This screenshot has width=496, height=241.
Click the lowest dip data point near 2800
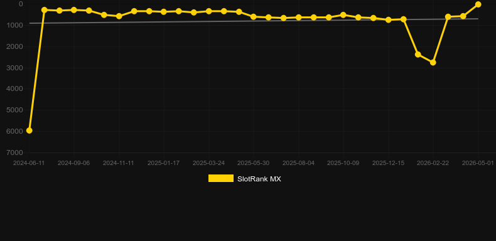coord(433,63)
